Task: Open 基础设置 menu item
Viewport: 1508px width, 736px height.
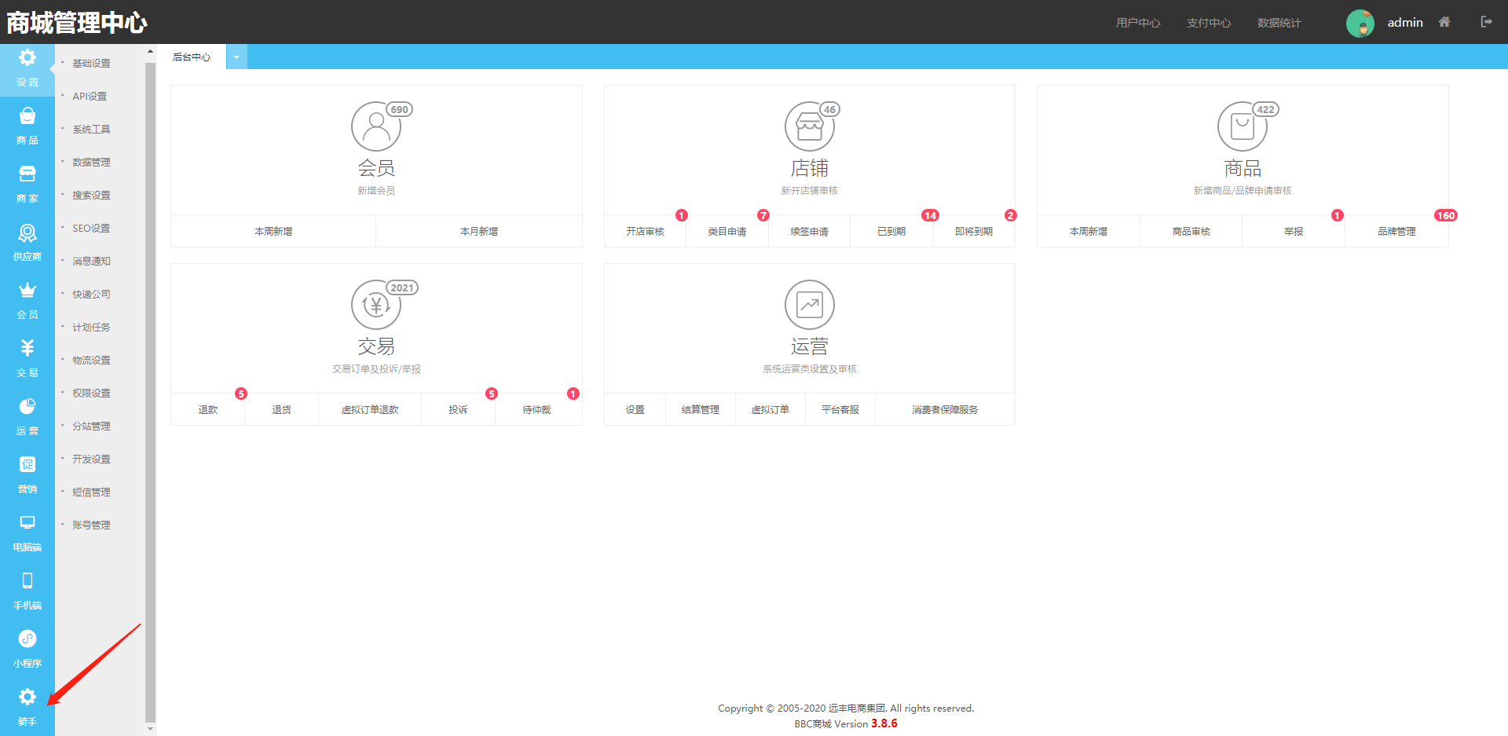Action: click(x=92, y=64)
